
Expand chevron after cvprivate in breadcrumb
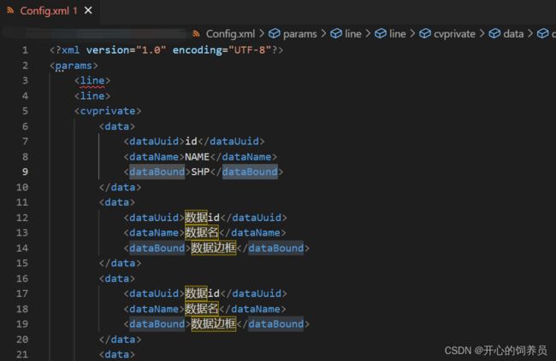482,33
